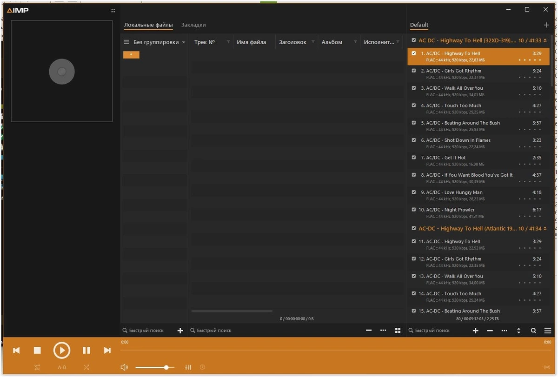Add tracks with playlist plus icon
This screenshot has width=558, height=377.
tap(475, 331)
